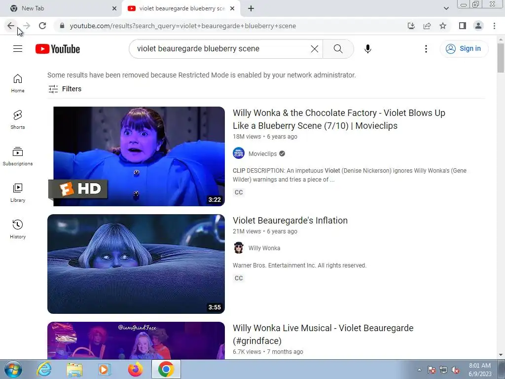This screenshot has height=379, width=505.
Task: Click the CC badge under Inflation video
Action: [239, 278]
